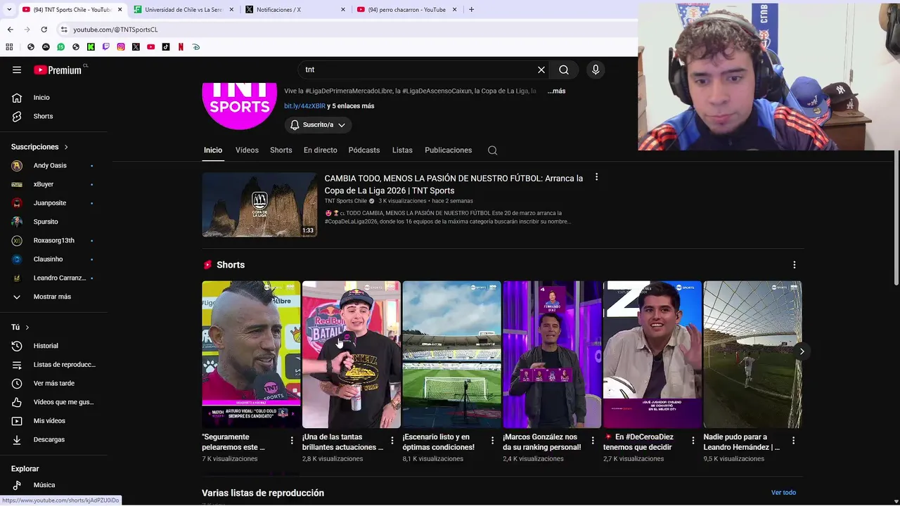Open the empty stadium goal short thumbnail

pyautogui.click(x=451, y=354)
